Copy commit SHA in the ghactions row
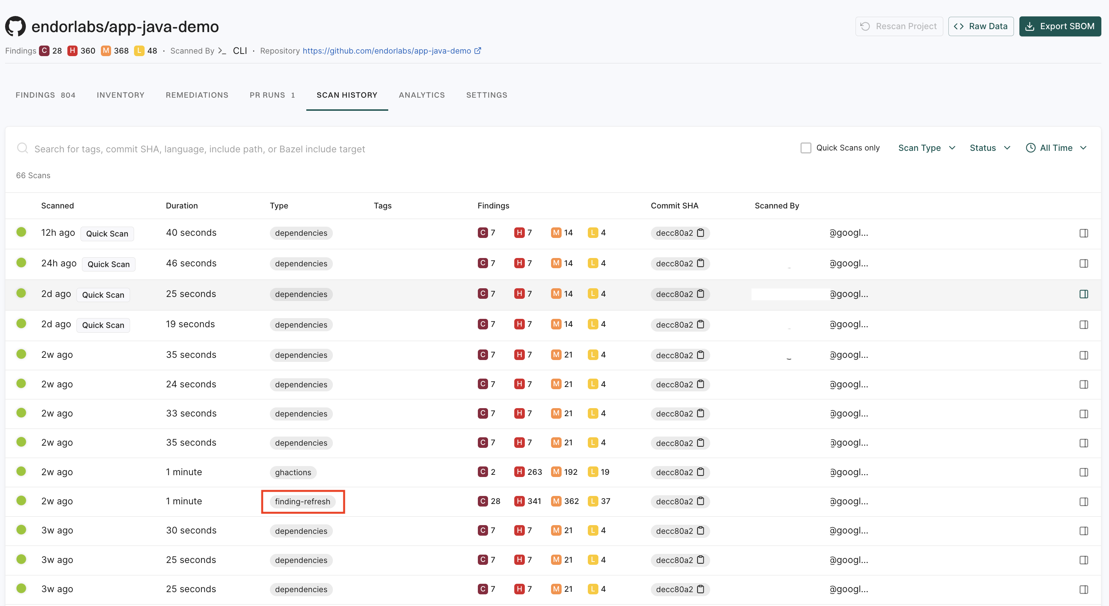 pyautogui.click(x=700, y=472)
